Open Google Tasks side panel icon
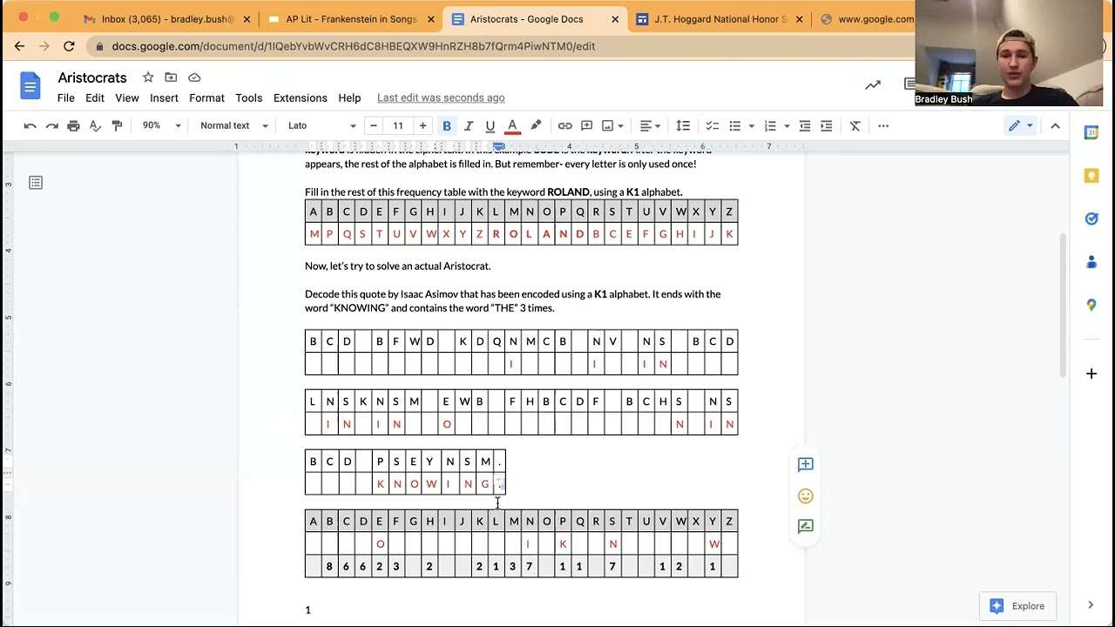 pyautogui.click(x=1091, y=219)
